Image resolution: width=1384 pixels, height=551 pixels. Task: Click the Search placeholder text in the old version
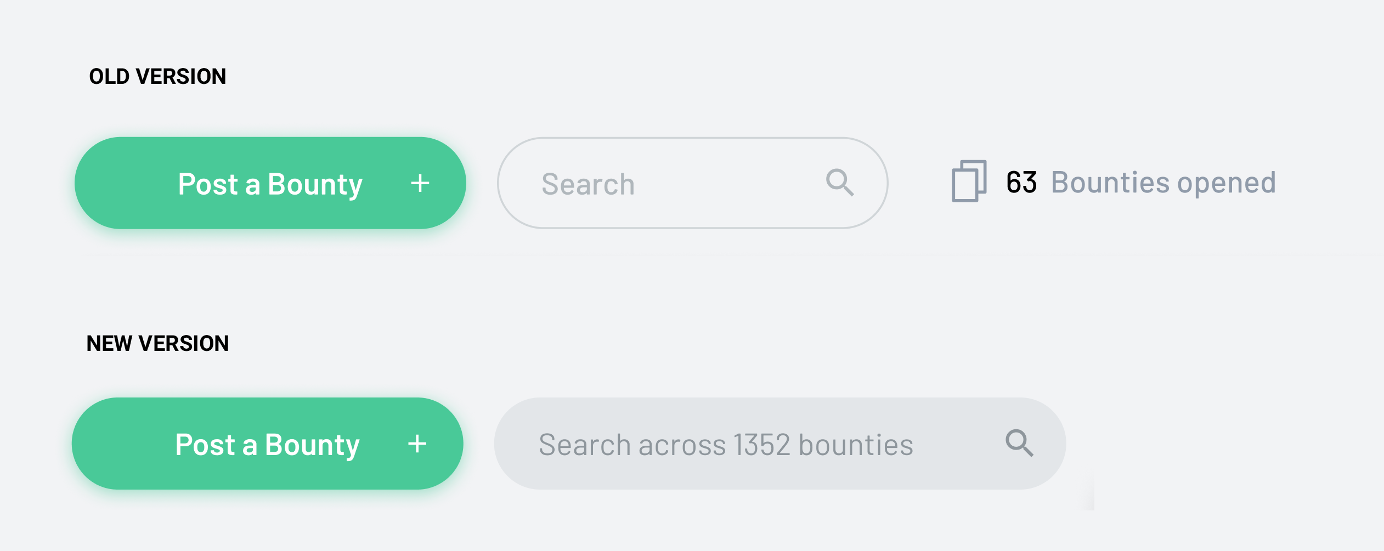pos(588,183)
